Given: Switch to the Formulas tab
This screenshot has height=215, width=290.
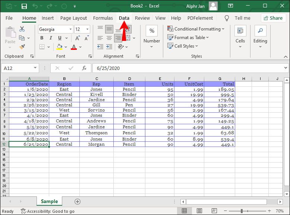Looking at the screenshot, I should pos(103,18).
